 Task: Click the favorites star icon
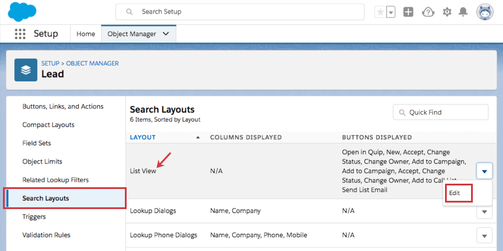click(380, 12)
